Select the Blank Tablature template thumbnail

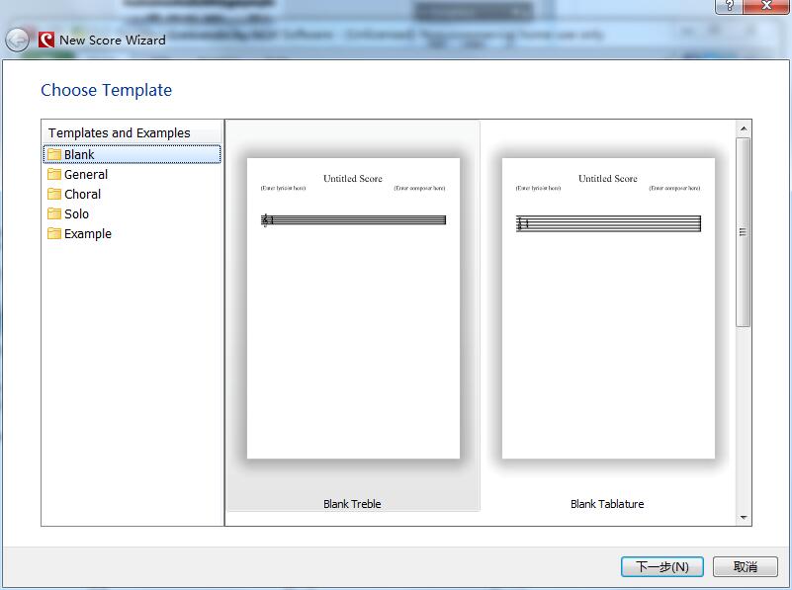coord(608,308)
